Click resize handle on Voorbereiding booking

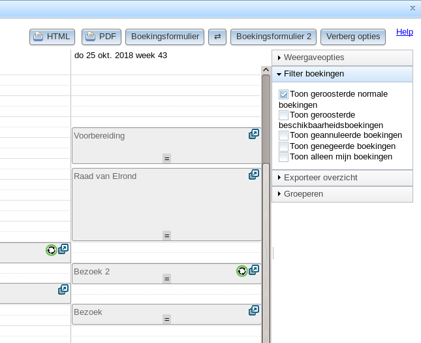[x=166, y=159]
